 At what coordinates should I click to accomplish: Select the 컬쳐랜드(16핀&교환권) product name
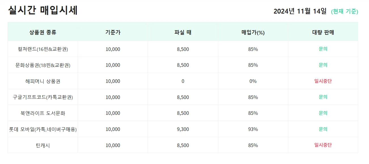tap(43, 49)
